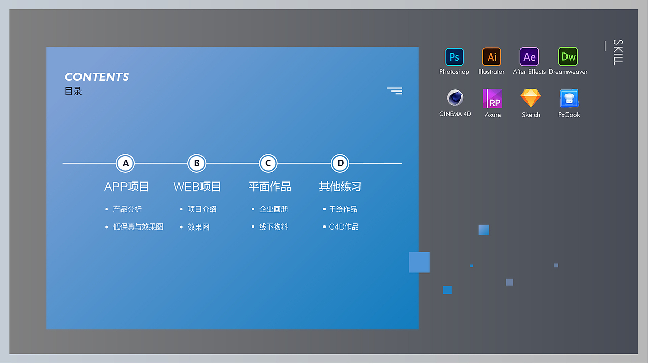
Task: Switch to the WEB项目 section
Action: 197,187
